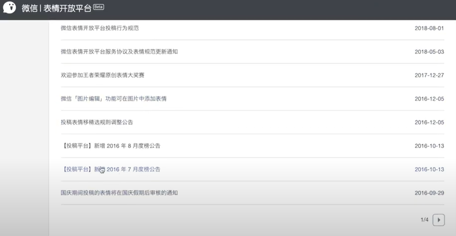Click date 2018-05-03
This screenshot has width=456, height=236.
[429, 52]
